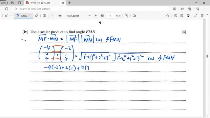Open the workspaces icon
Screen dimensions: 210x118
coord(12,3)
